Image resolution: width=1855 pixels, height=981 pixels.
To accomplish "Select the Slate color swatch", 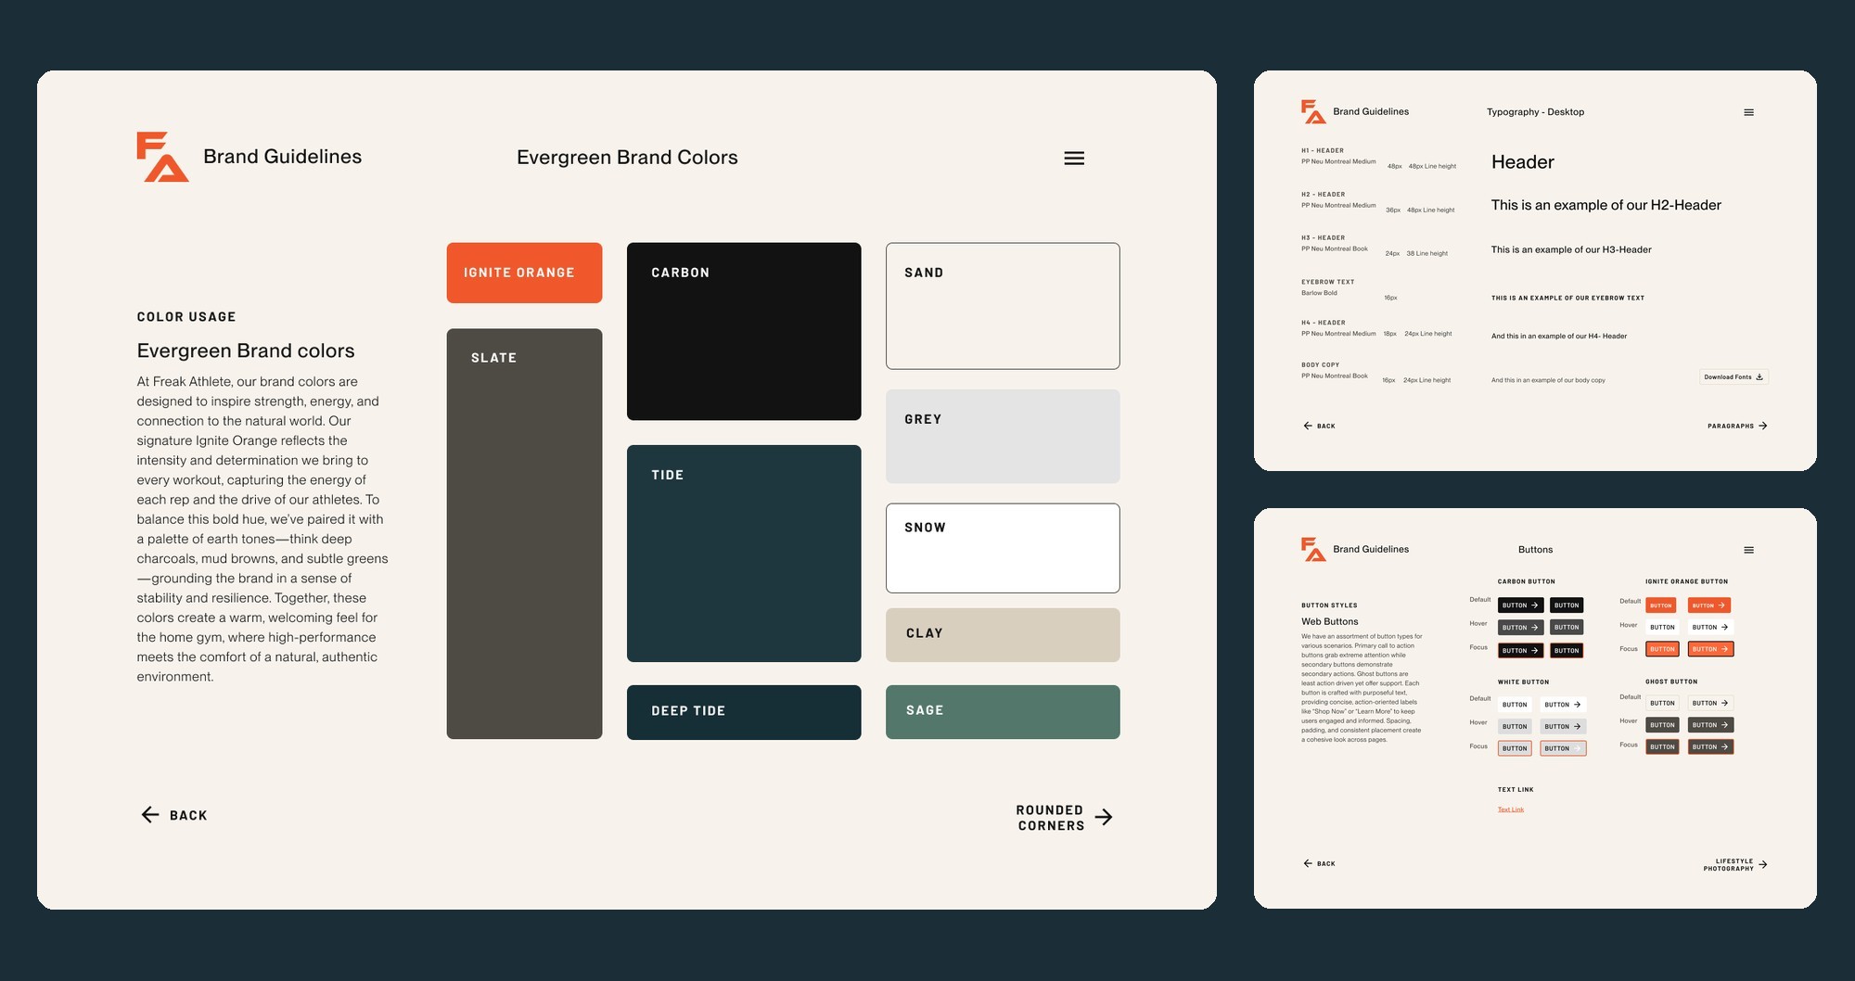I will point(524,533).
